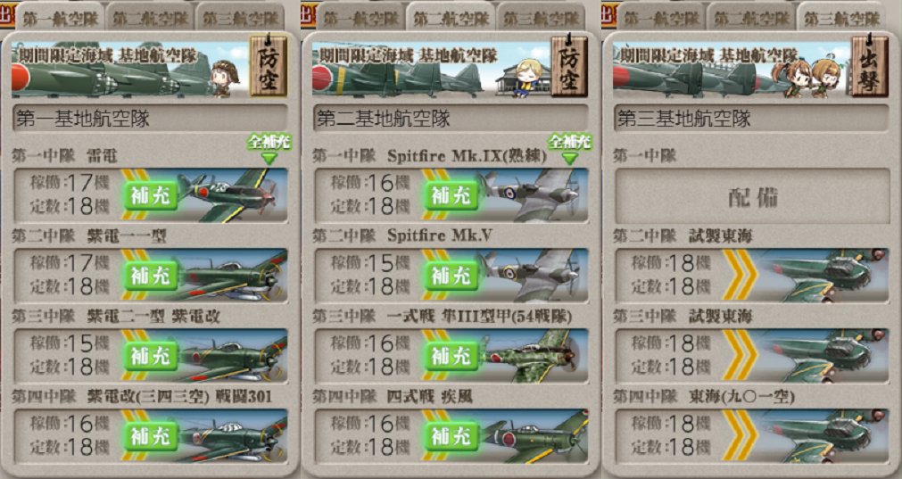This screenshot has height=479, width=902.
Task: Toggle the 出撃 tag on 第三基地航空隊
Action: pyautogui.click(x=870, y=66)
